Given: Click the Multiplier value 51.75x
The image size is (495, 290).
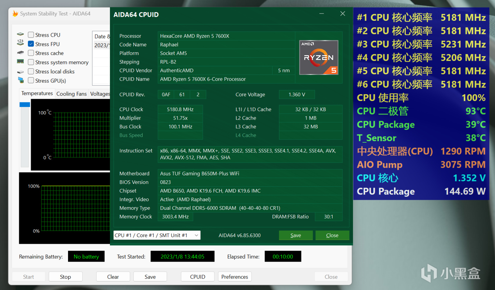Looking at the screenshot, I should point(180,118).
